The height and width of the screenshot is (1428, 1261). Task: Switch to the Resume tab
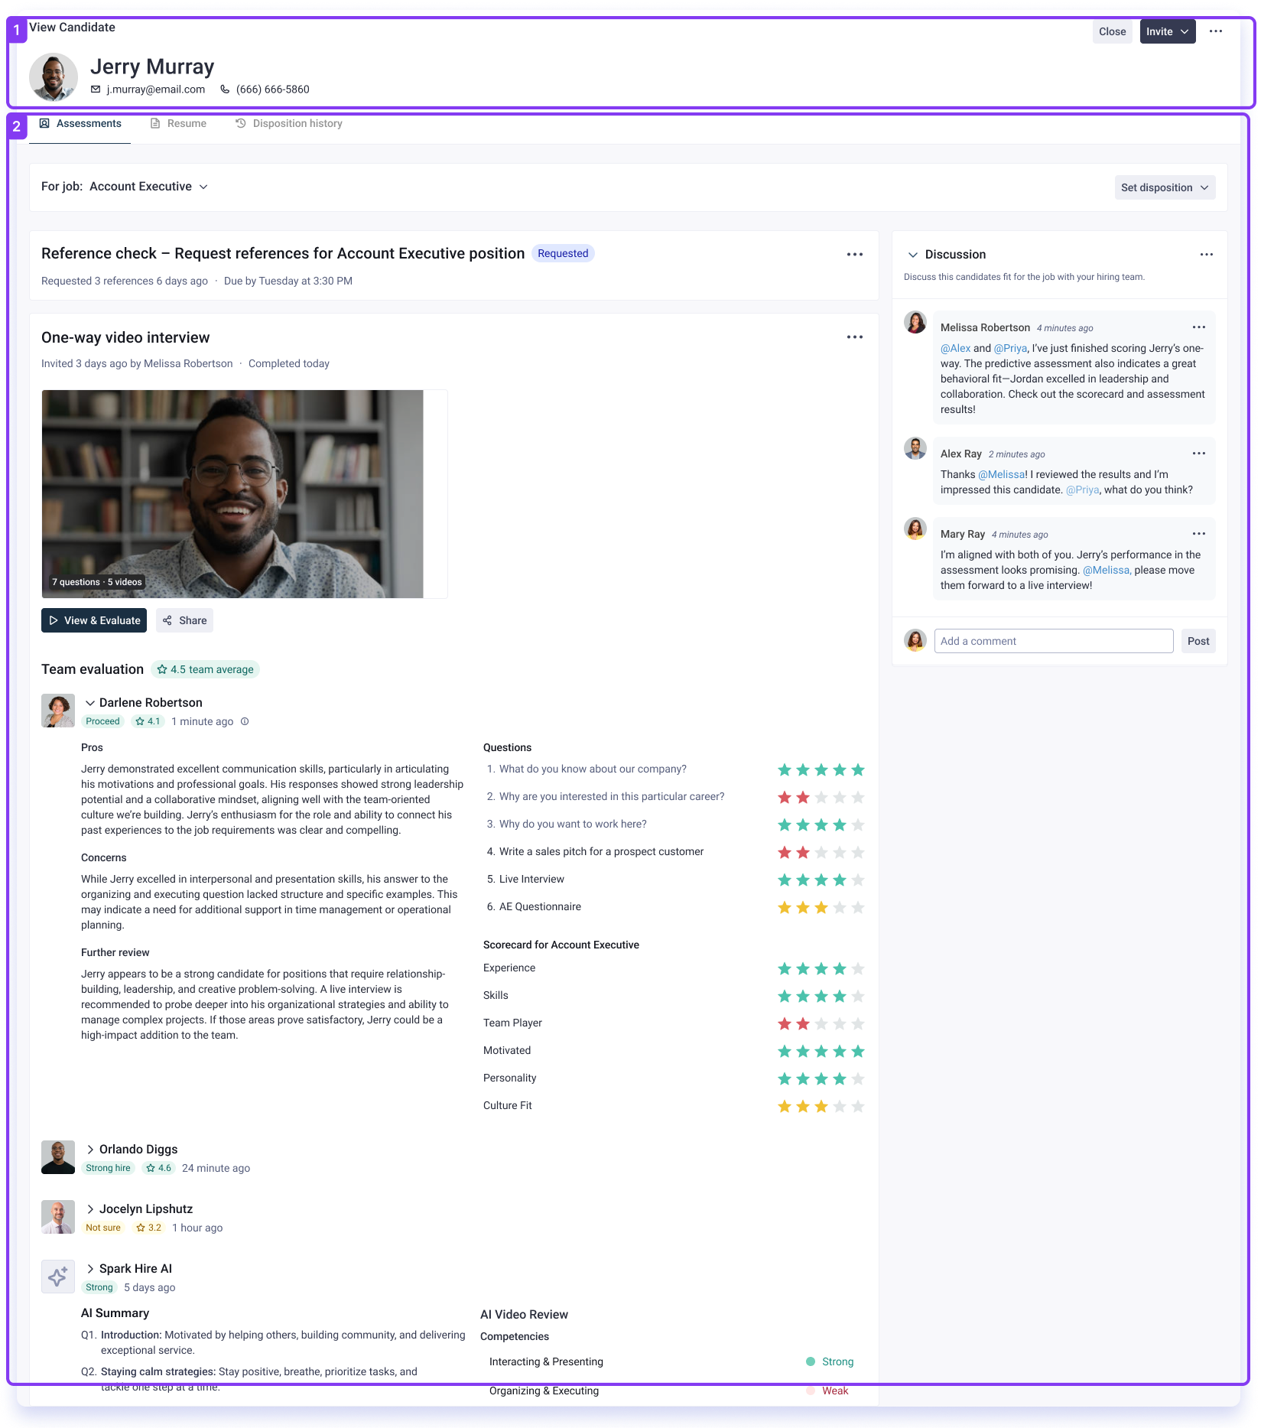(178, 124)
